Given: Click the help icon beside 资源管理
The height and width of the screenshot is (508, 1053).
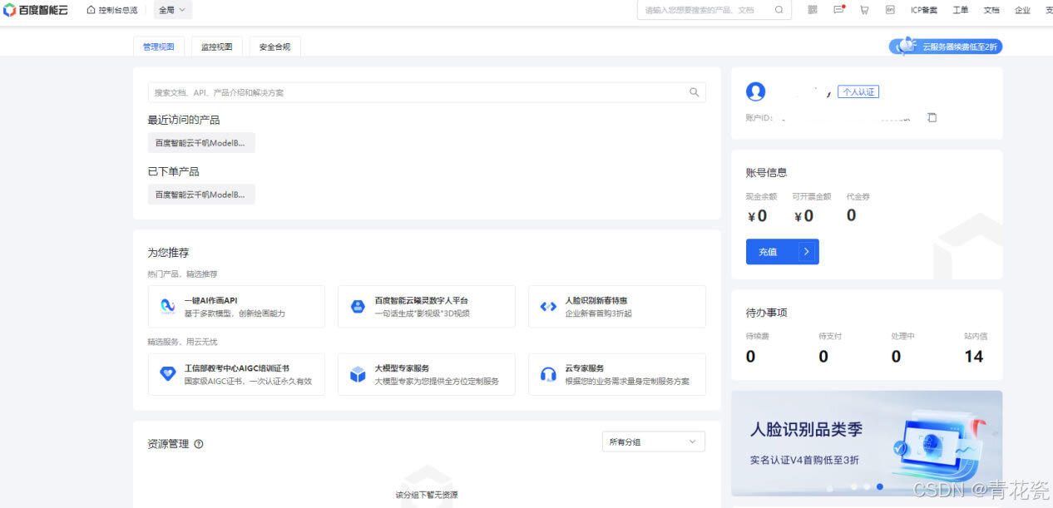Looking at the screenshot, I should click(199, 444).
